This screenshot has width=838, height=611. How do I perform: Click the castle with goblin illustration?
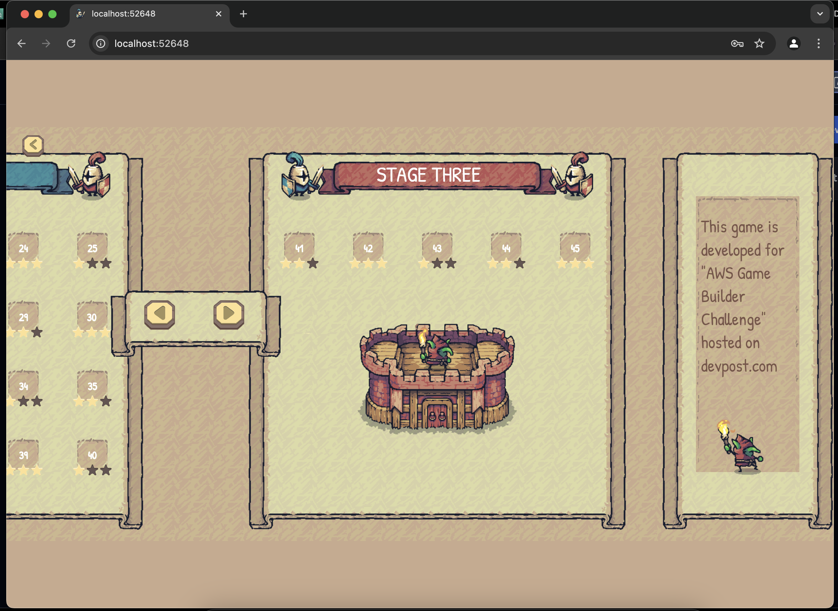tap(437, 378)
